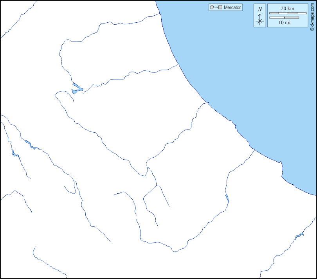Click the letter N above the compass arrow
Viewport: 317px width, 279px height.
[260, 9]
